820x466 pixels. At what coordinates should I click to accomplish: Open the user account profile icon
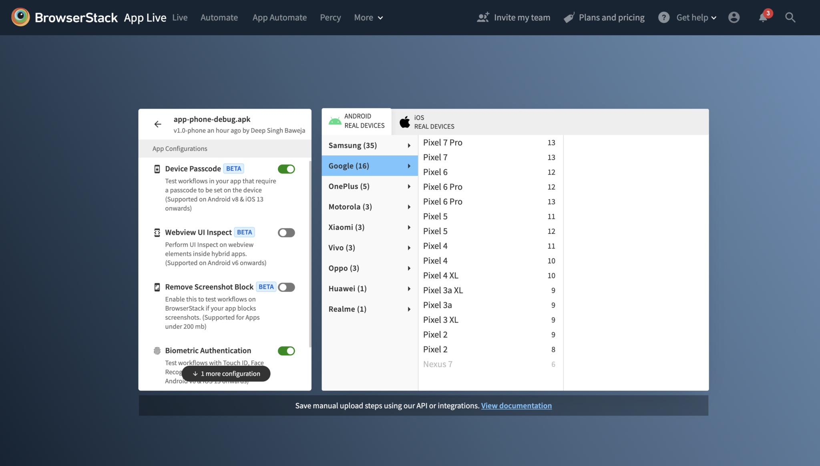[734, 17]
